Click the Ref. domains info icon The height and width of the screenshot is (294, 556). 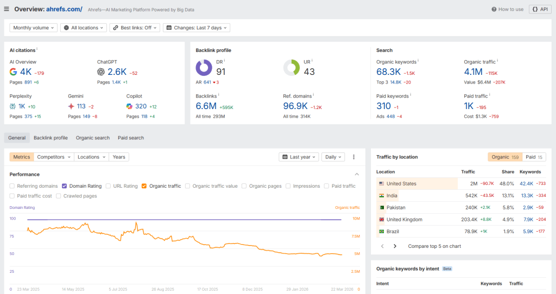tap(313, 95)
